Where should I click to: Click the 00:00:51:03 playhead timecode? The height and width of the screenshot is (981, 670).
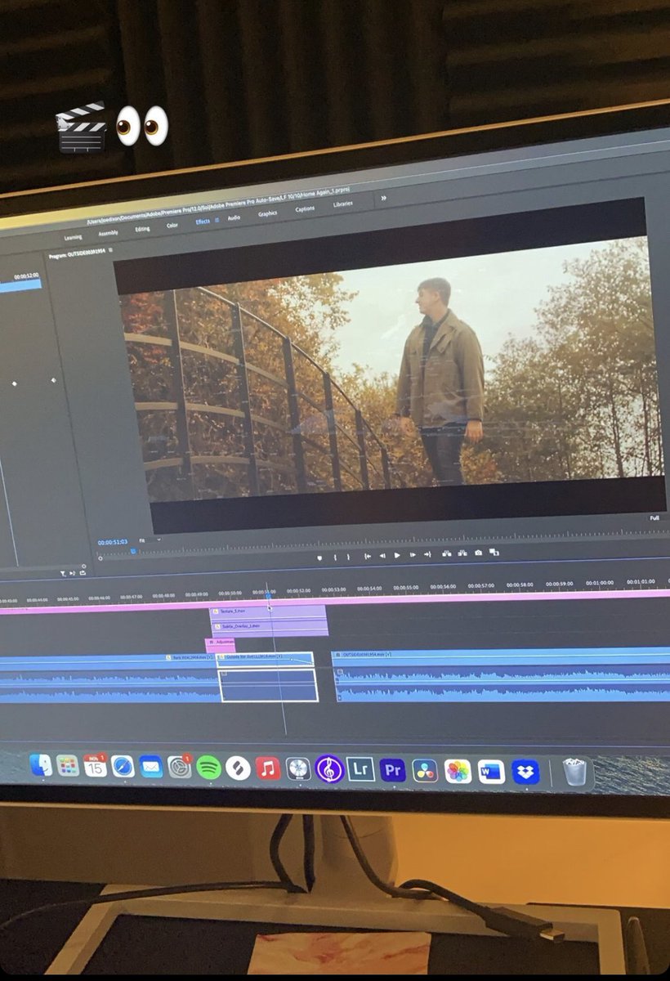point(113,542)
